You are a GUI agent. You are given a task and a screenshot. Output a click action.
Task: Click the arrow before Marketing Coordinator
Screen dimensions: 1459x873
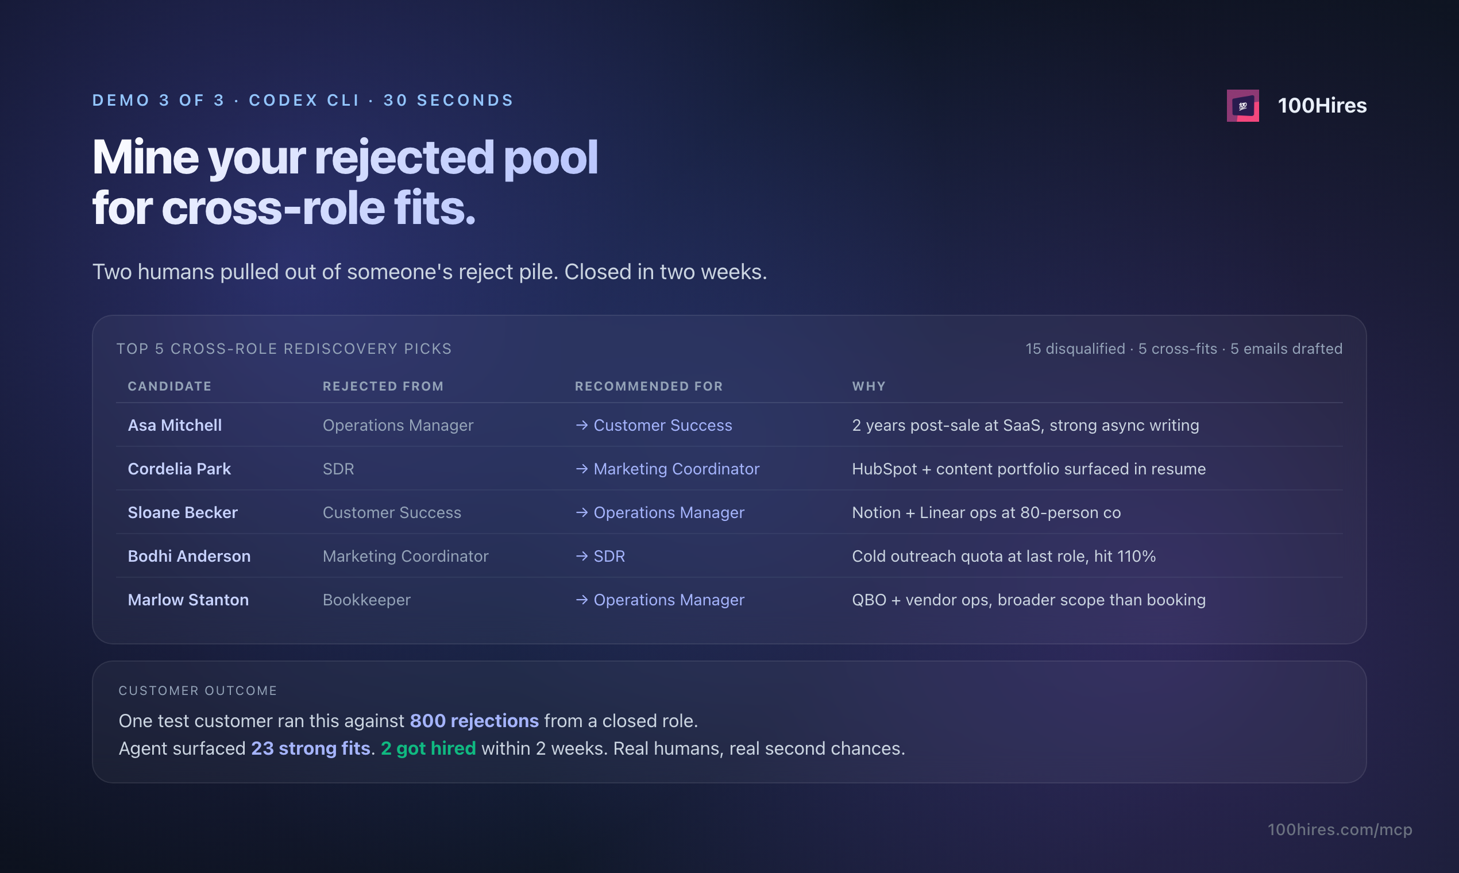(582, 469)
